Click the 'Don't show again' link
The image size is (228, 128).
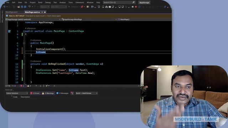[x=54, y=16]
